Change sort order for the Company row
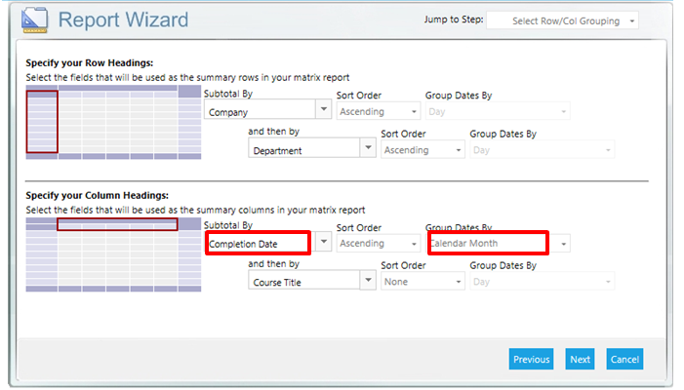This screenshot has width=684, height=390. 377,112
